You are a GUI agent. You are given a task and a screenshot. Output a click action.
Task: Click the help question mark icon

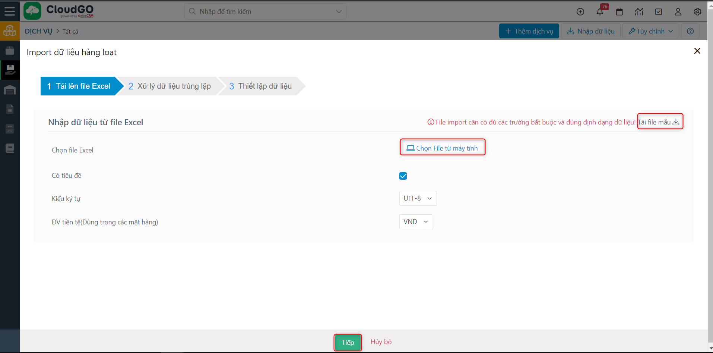tap(690, 31)
